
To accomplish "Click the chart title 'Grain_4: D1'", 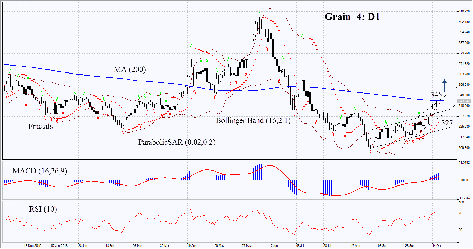I will (352, 17).
